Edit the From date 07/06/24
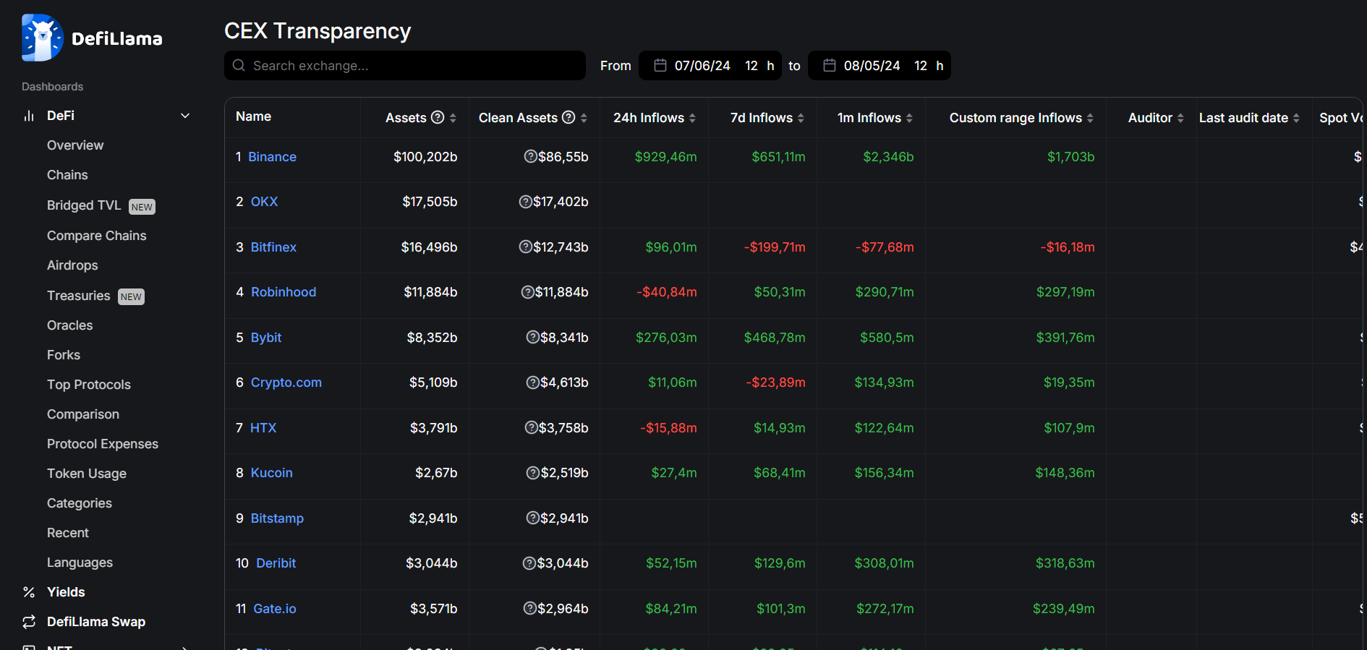The width and height of the screenshot is (1367, 650). pyautogui.click(x=702, y=66)
